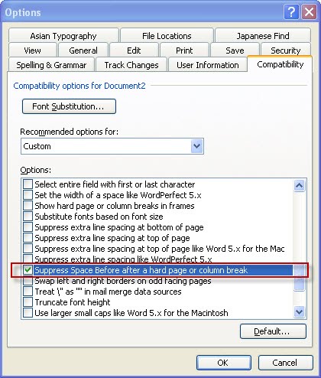Viewport: 321px width, 378px height.
Task: Switch to the Save tab
Action: click(x=235, y=51)
